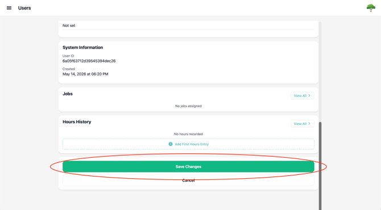Click the chevron in Jobs View All
The image size is (381, 210).
click(309, 95)
